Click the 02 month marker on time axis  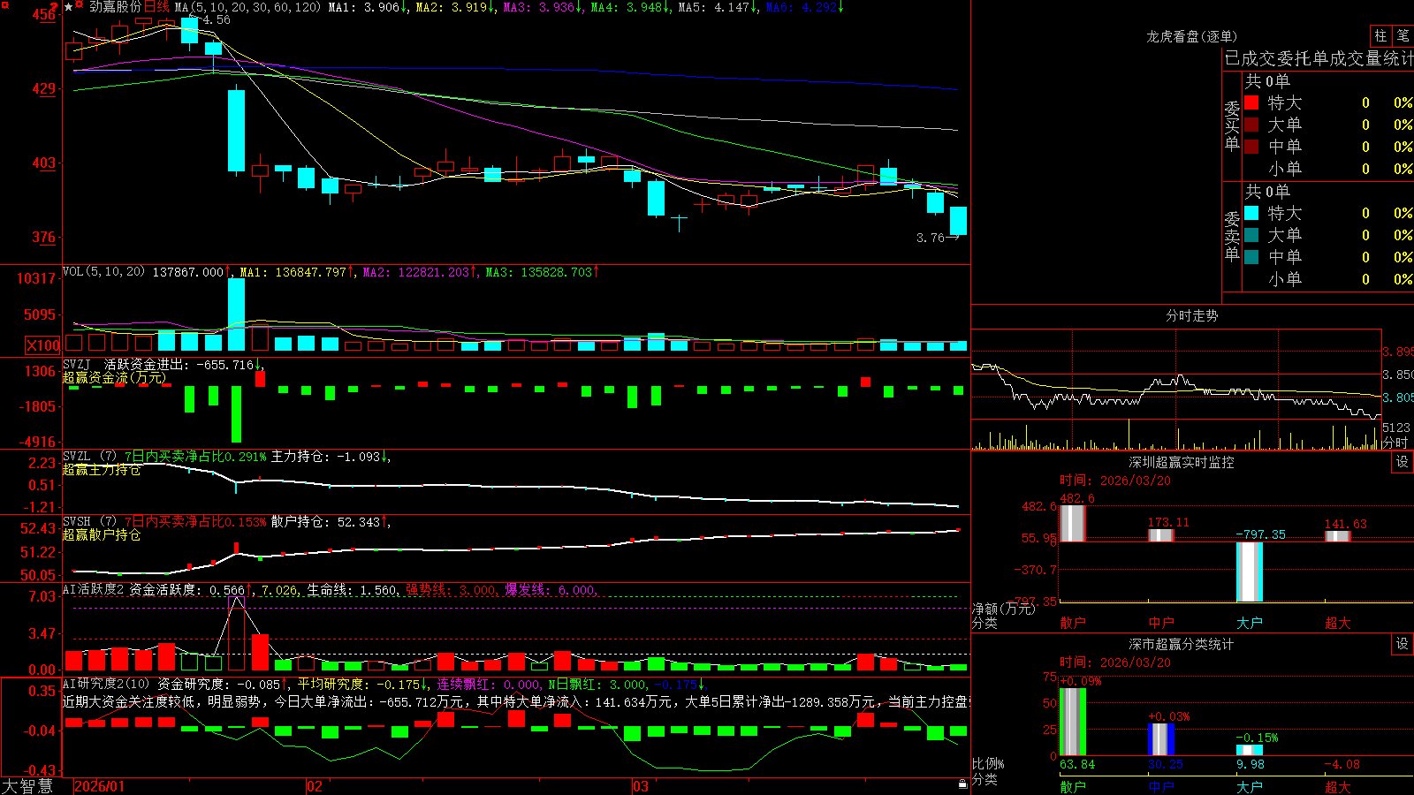(315, 786)
